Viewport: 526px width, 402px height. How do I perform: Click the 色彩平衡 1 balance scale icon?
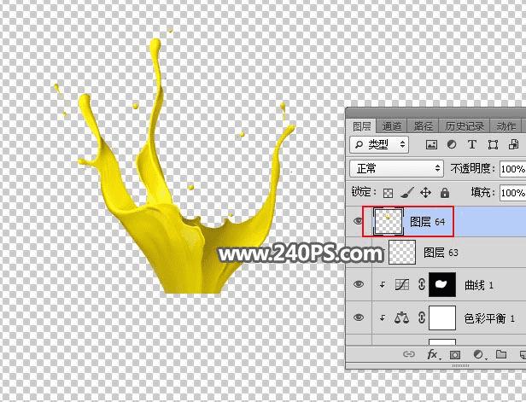pyautogui.click(x=401, y=318)
